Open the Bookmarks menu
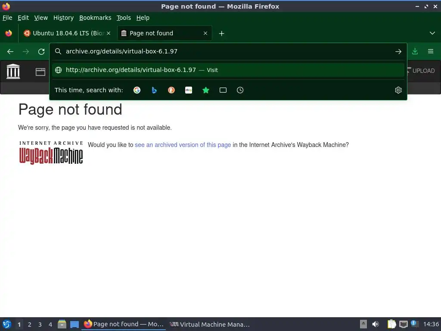Screen dimensions: 441x331 tap(95, 18)
